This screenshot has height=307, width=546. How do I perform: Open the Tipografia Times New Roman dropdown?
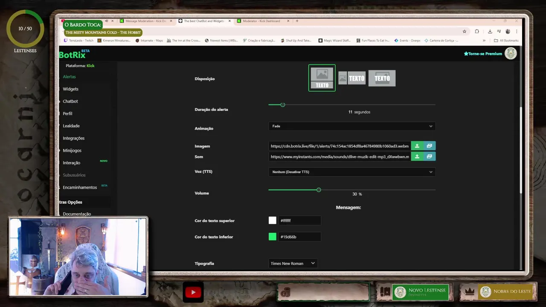coord(293,264)
